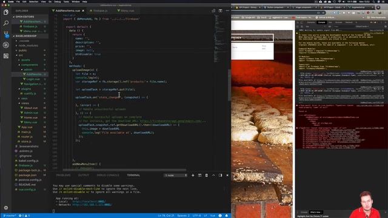The width and height of the screenshot is (388, 218).
Task: Open the Apple menu
Action: [4, 1]
